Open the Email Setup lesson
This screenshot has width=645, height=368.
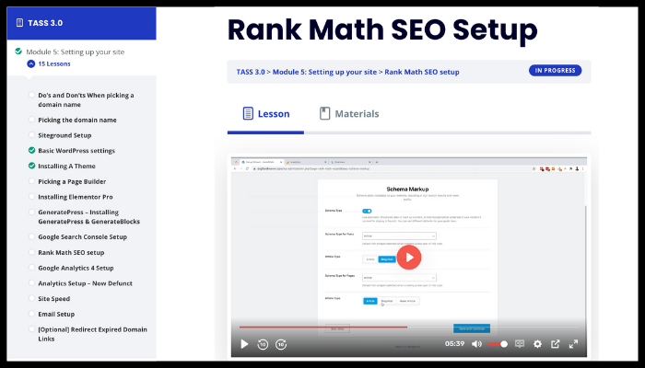(56, 315)
